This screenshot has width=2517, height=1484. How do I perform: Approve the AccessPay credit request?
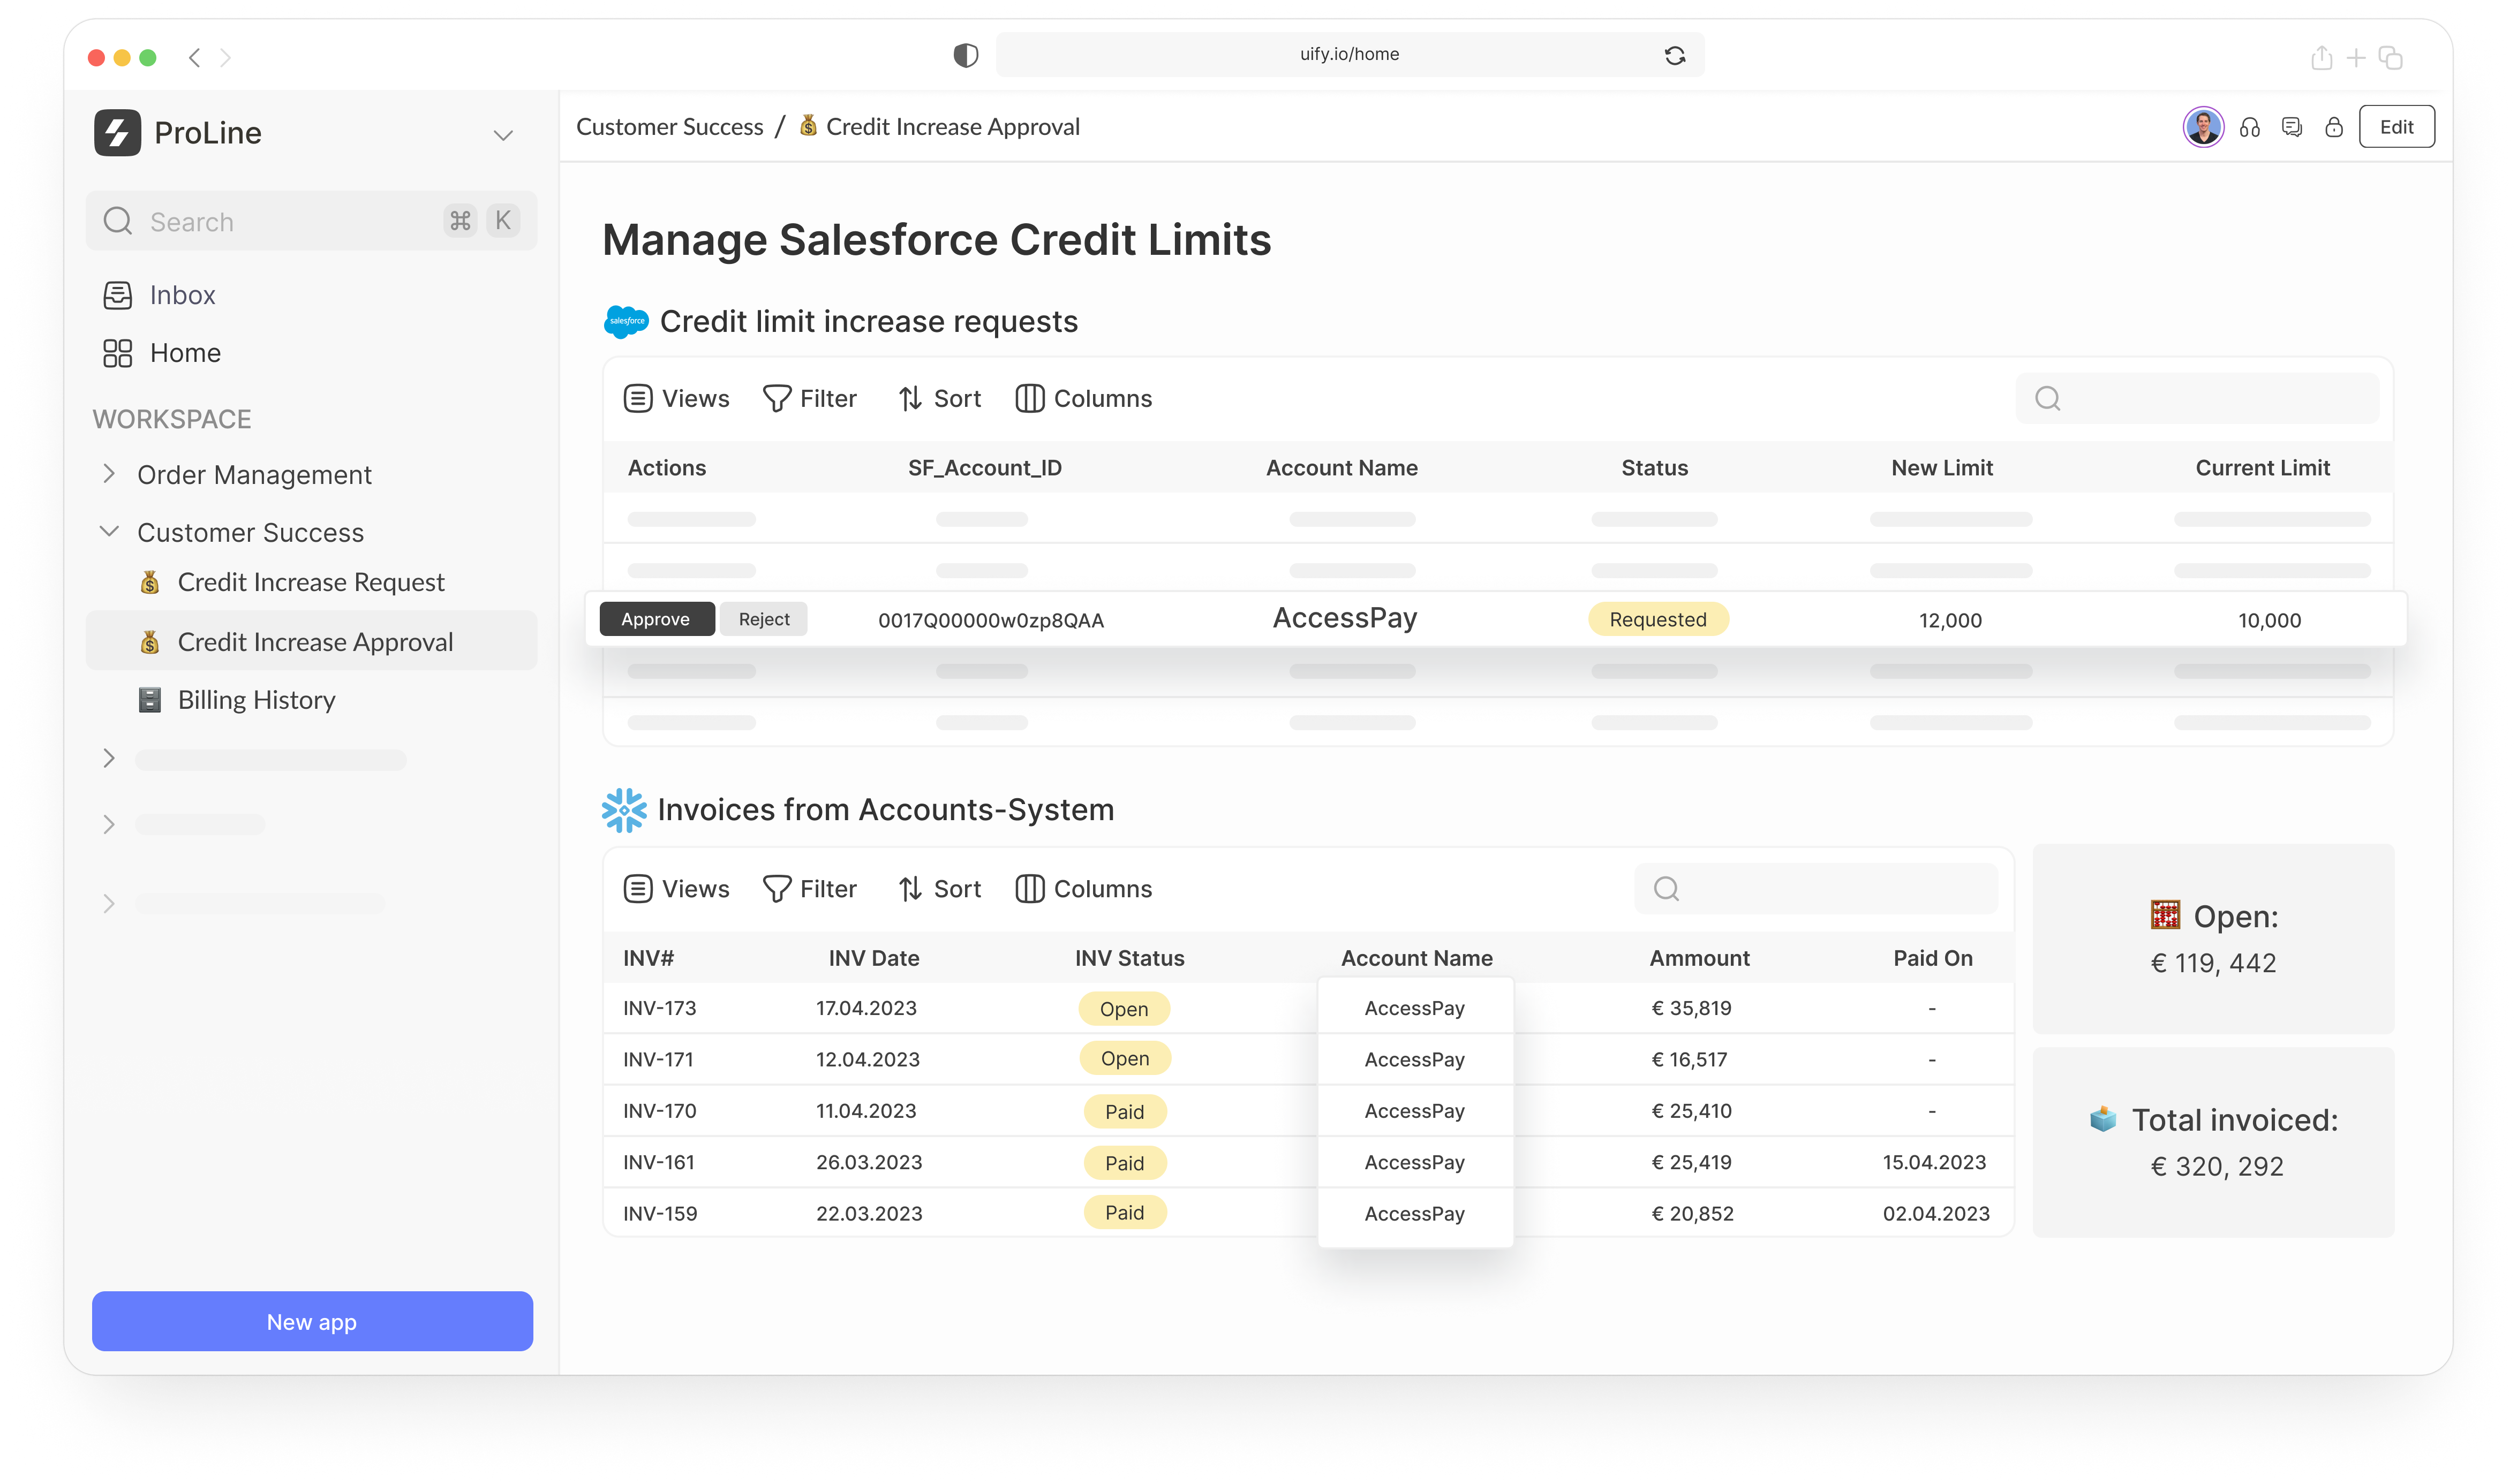[656, 619]
